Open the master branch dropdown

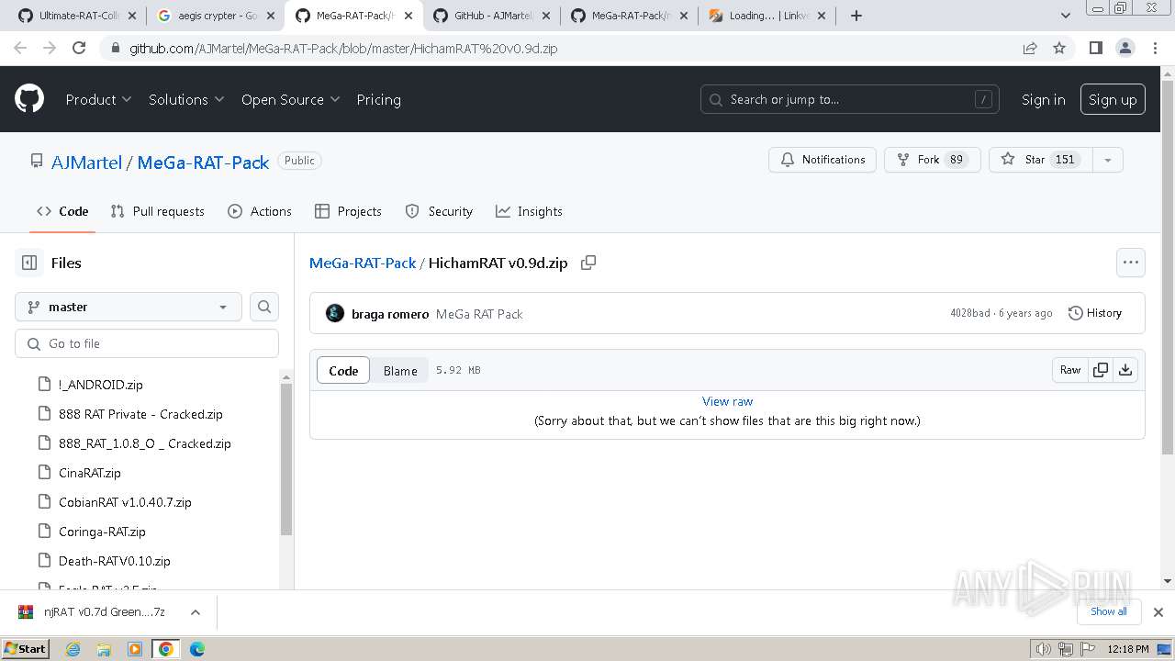pyautogui.click(x=129, y=307)
